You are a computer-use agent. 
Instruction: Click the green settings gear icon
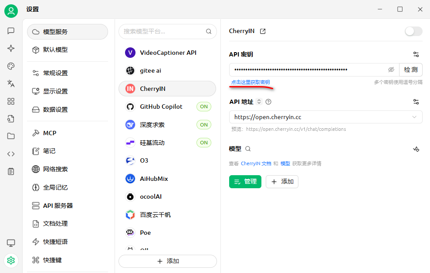(11, 260)
